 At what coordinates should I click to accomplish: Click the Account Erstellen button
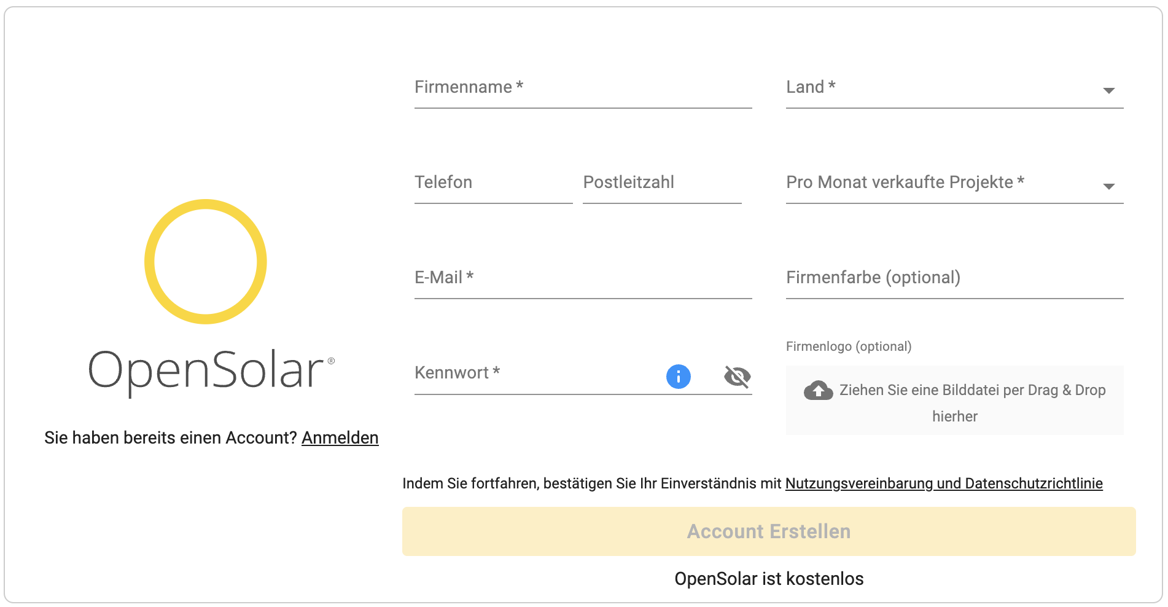(769, 531)
